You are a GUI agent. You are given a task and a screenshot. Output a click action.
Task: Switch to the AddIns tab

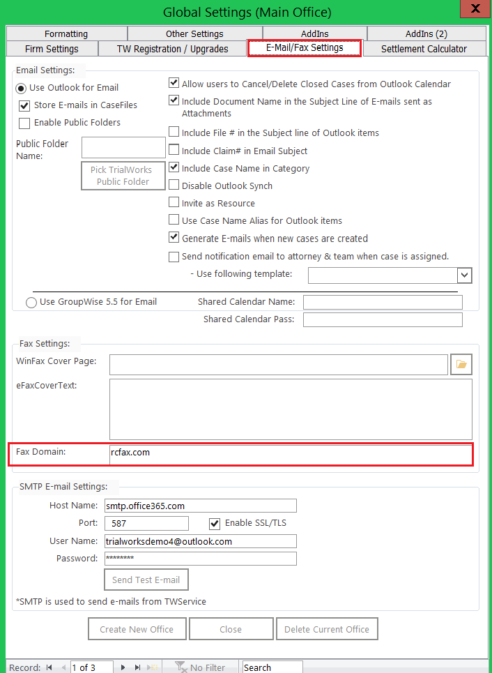click(x=315, y=34)
